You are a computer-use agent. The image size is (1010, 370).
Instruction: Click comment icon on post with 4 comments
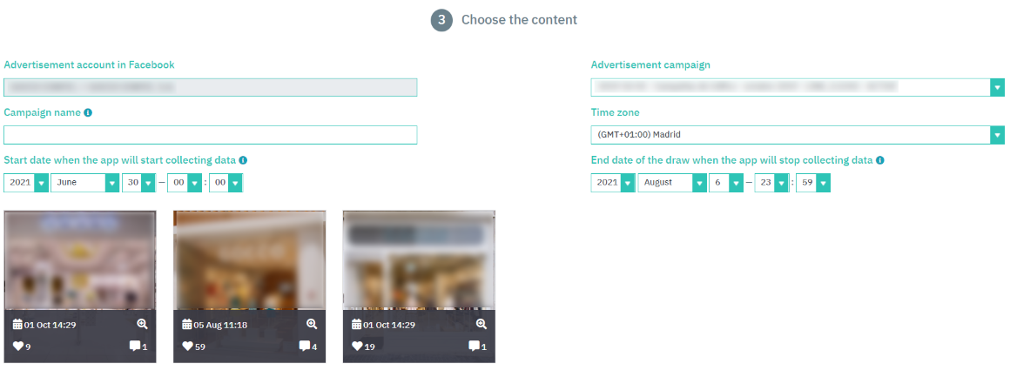coord(305,346)
